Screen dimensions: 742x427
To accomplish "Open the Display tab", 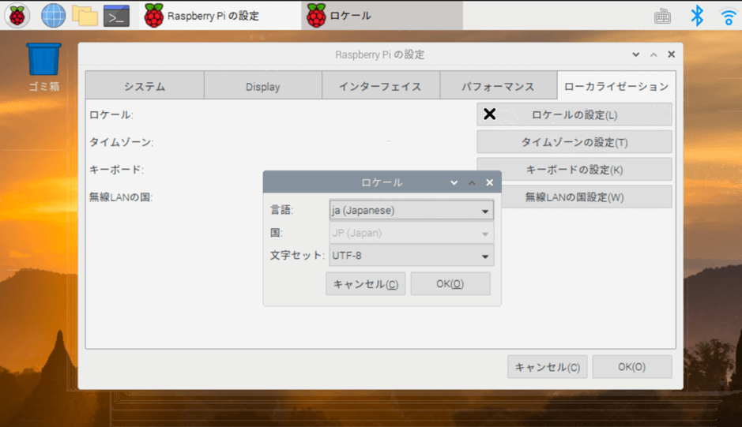I will coord(262,85).
